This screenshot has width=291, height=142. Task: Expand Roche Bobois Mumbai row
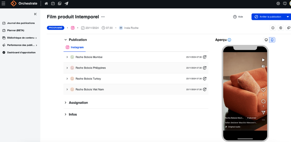click(x=67, y=57)
